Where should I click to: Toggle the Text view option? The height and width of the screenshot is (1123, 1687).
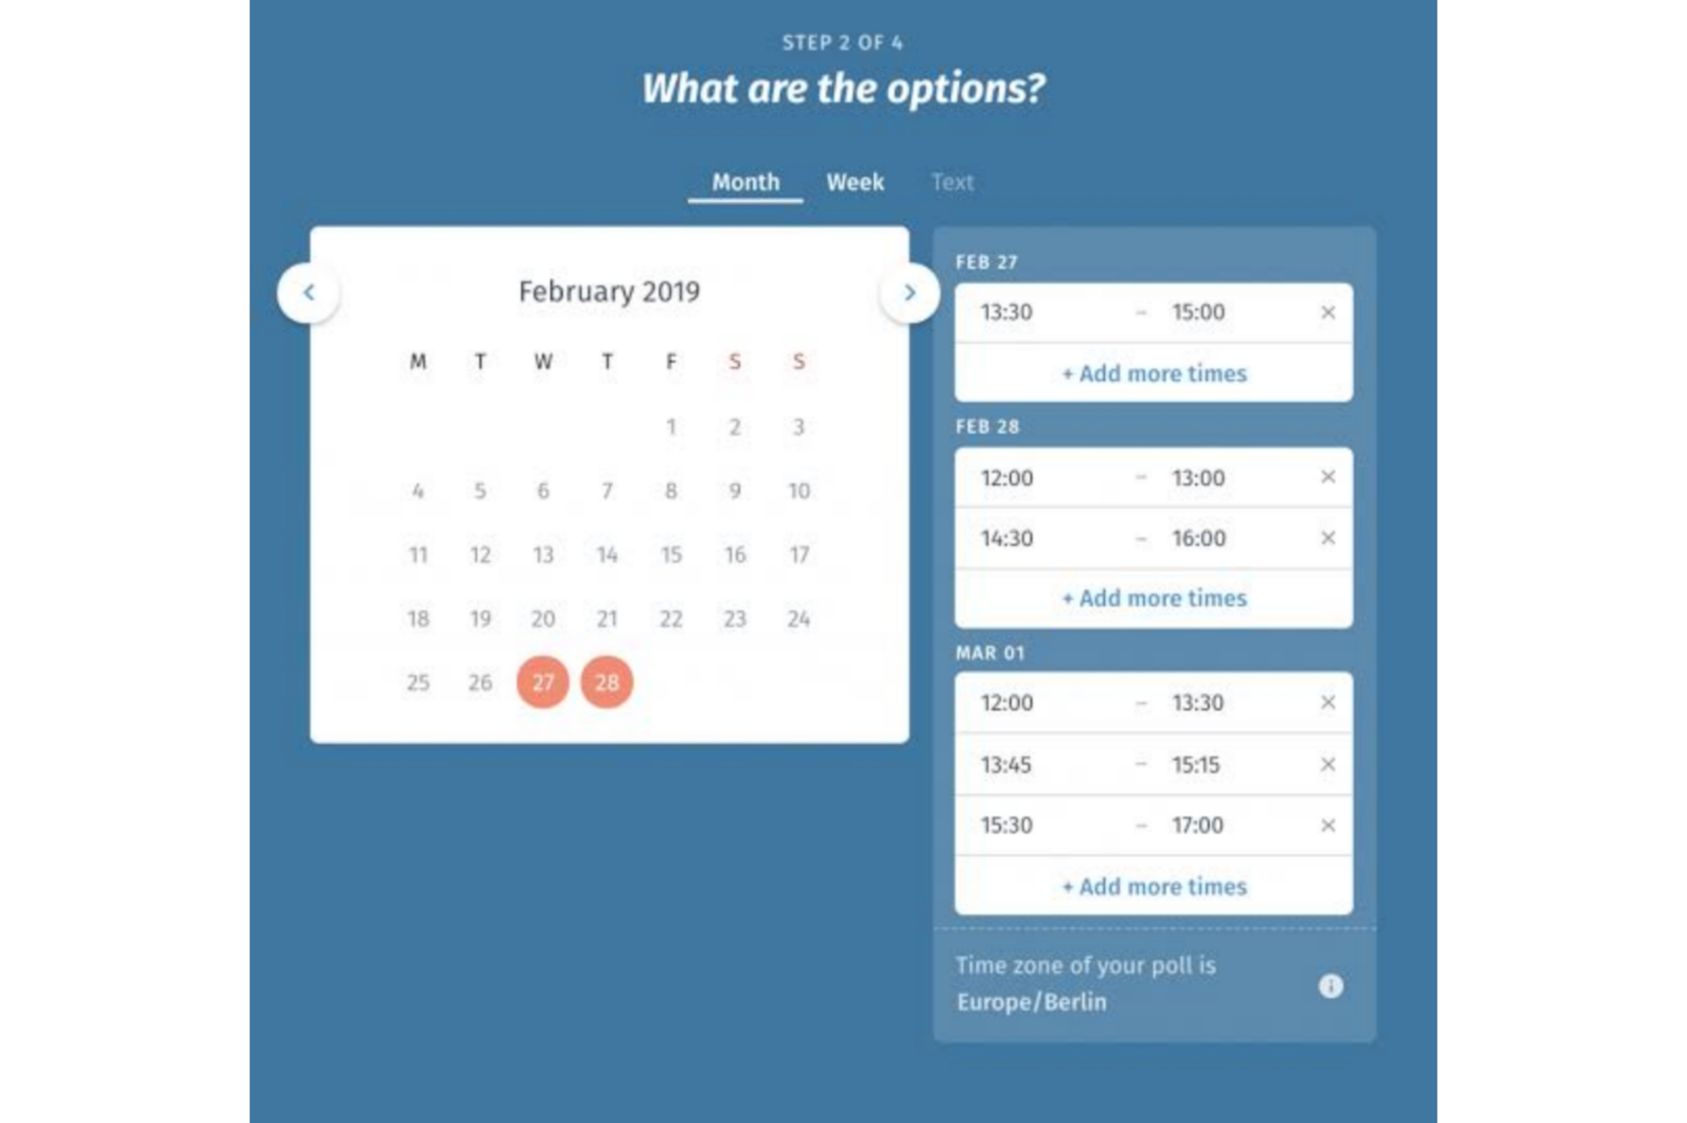tap(952, 179)
